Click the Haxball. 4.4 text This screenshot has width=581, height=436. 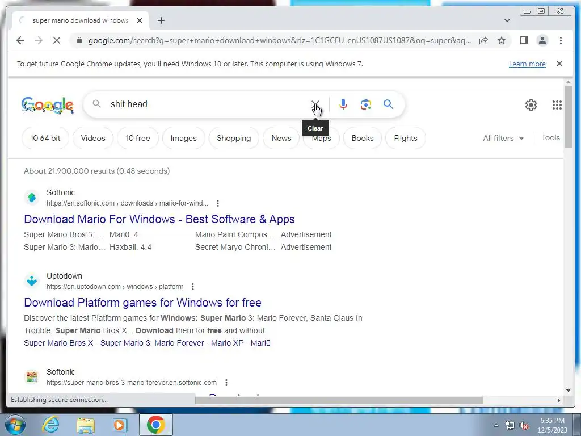130,247
